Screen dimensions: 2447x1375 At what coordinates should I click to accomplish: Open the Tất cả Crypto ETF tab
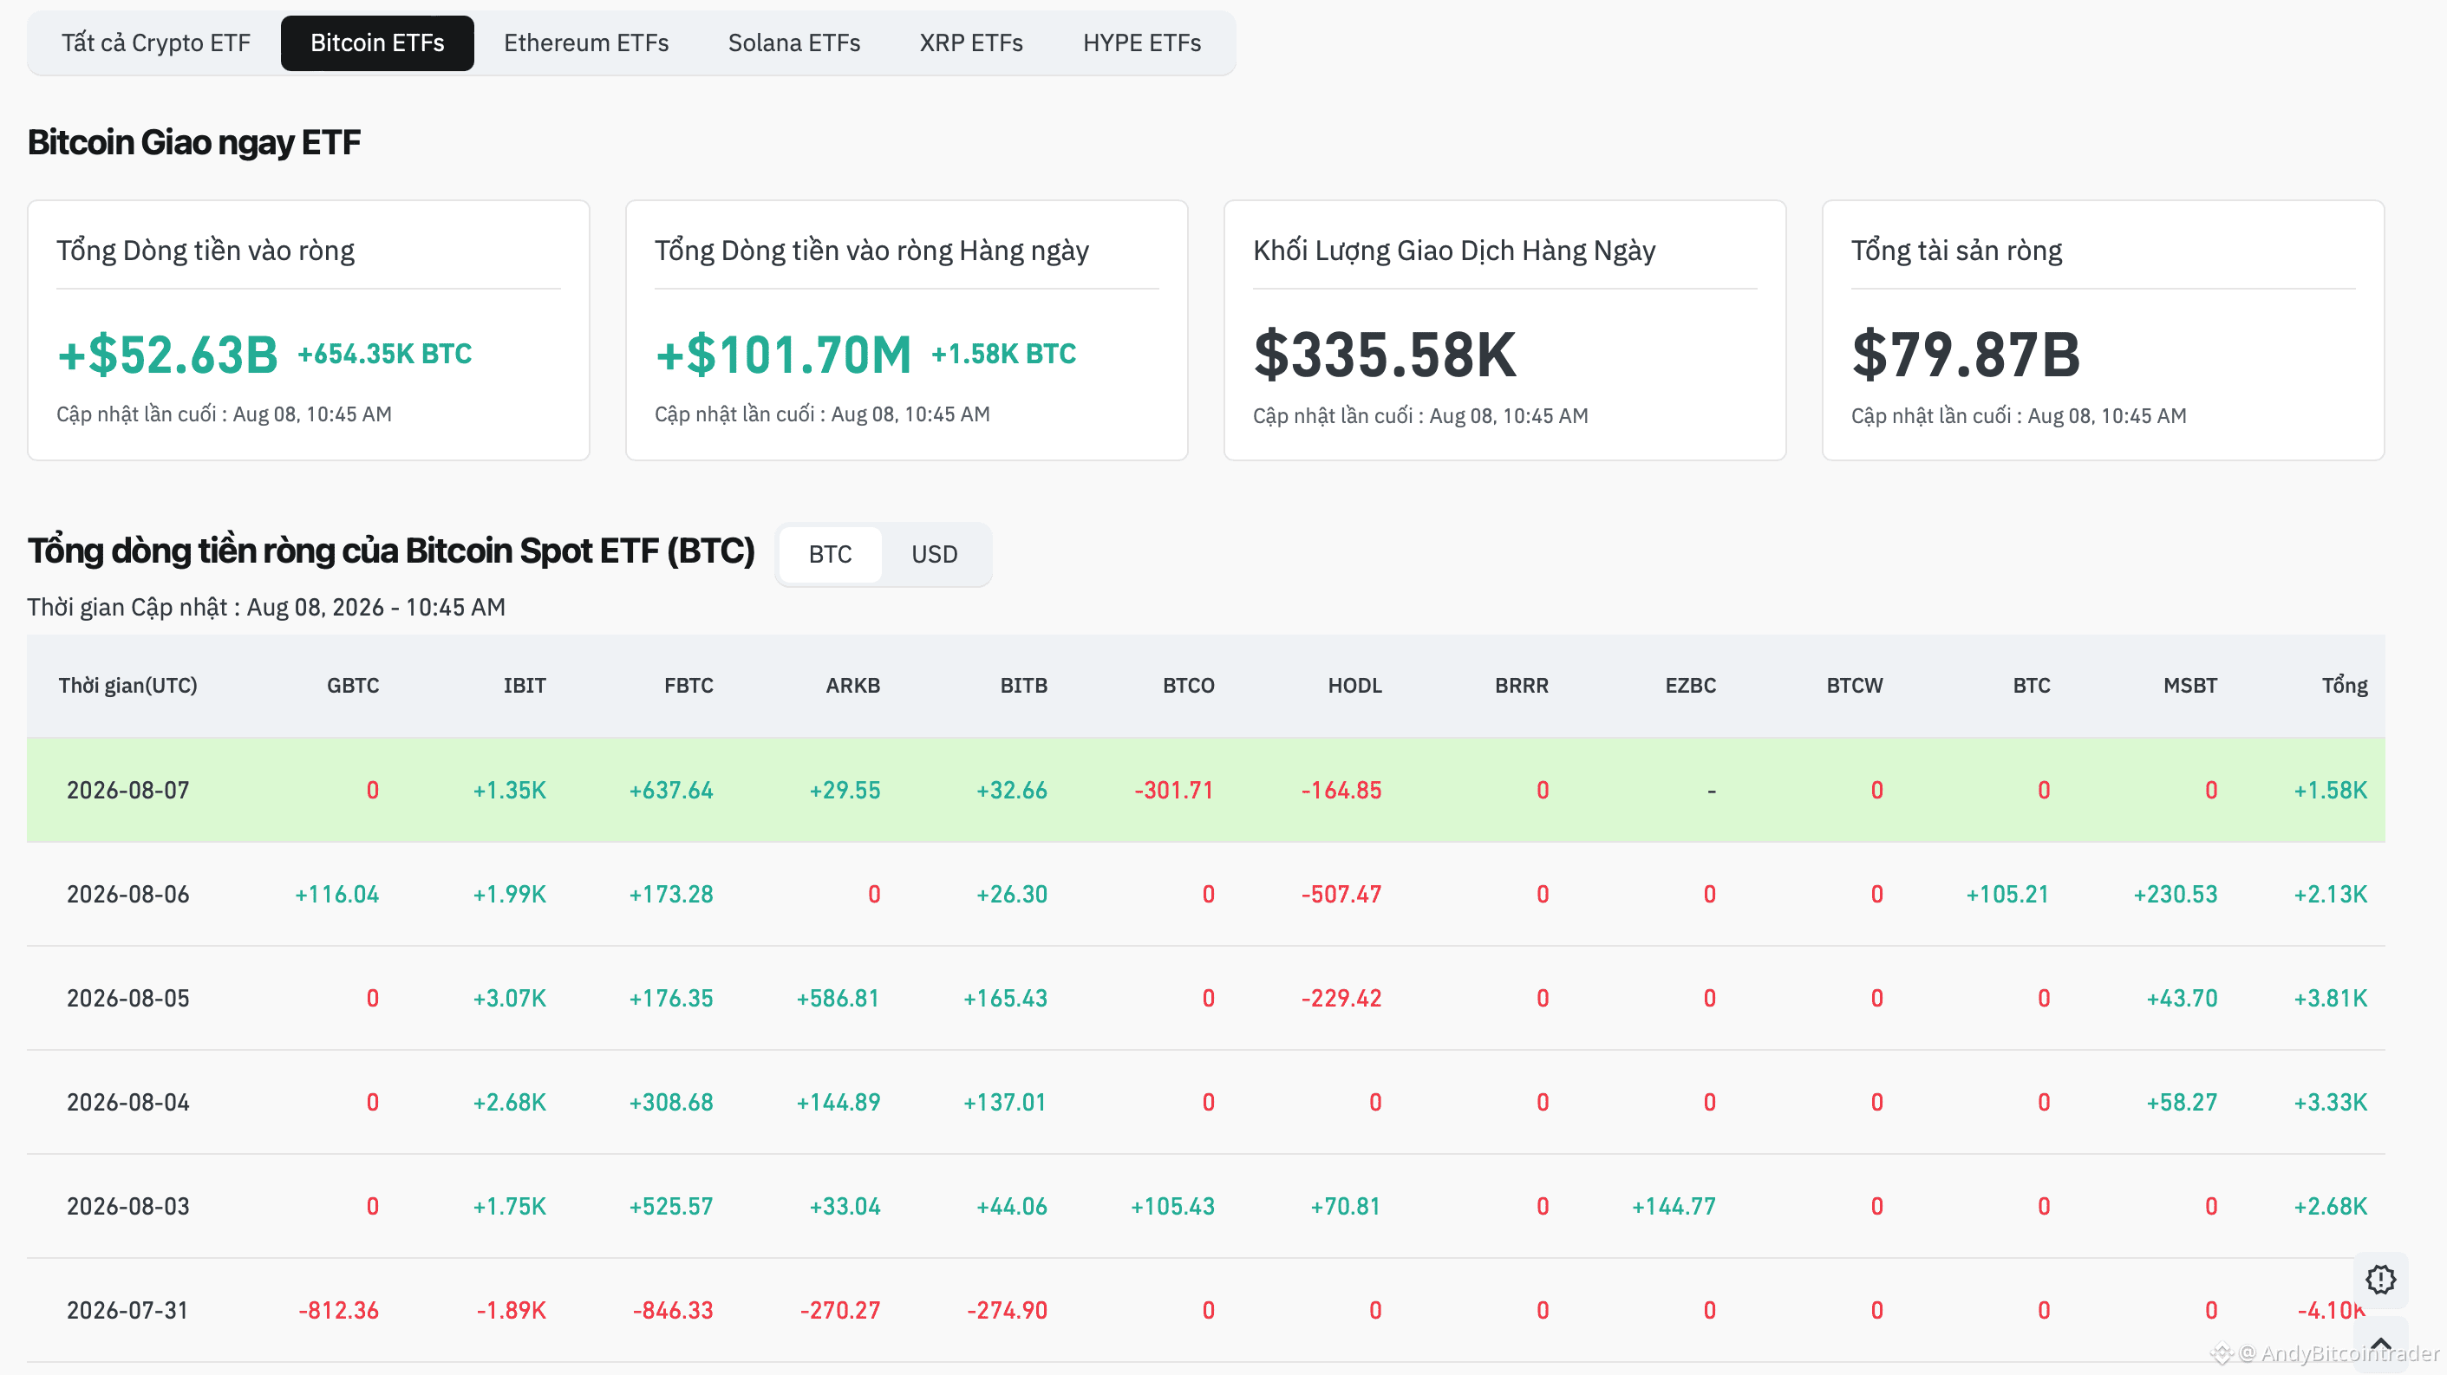156,43
